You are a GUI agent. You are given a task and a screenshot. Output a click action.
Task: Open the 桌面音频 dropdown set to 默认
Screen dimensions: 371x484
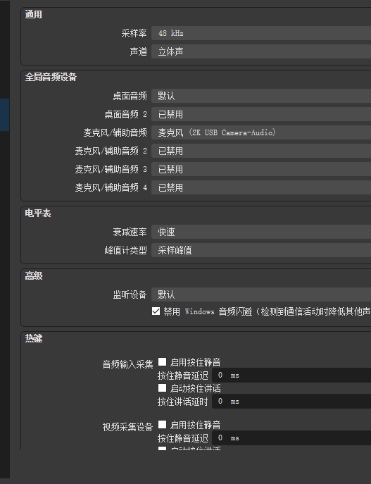pyautogui.click(x=261, y=96)
